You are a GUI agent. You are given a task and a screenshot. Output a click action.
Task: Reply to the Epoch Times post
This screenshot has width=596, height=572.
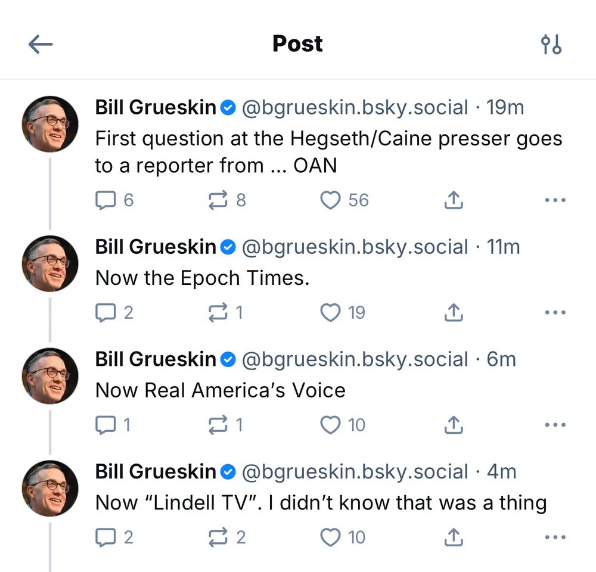click(105, 312)
